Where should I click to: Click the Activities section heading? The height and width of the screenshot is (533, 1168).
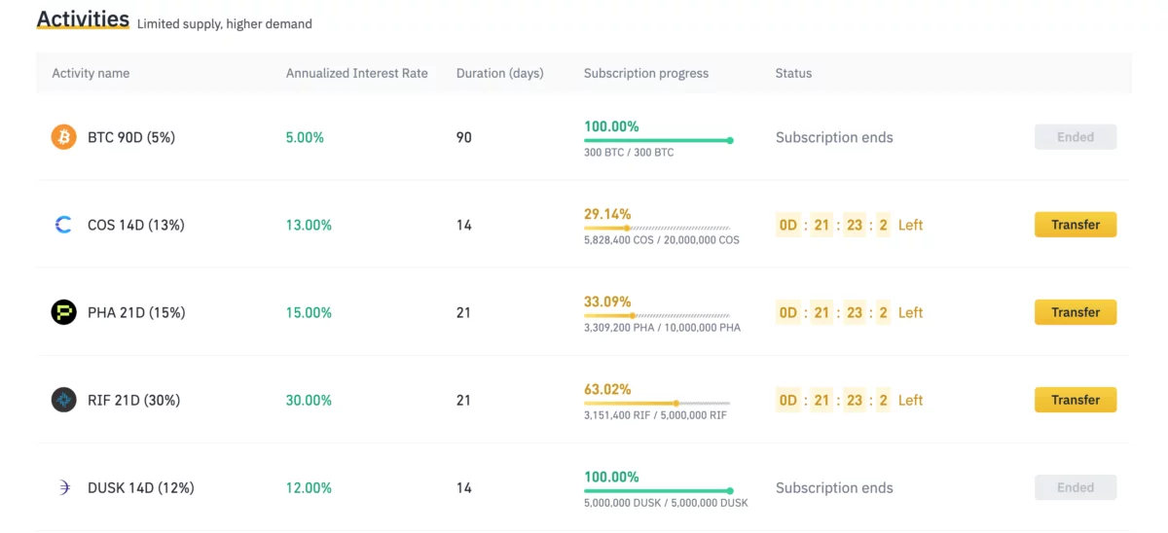click(83, 19)
